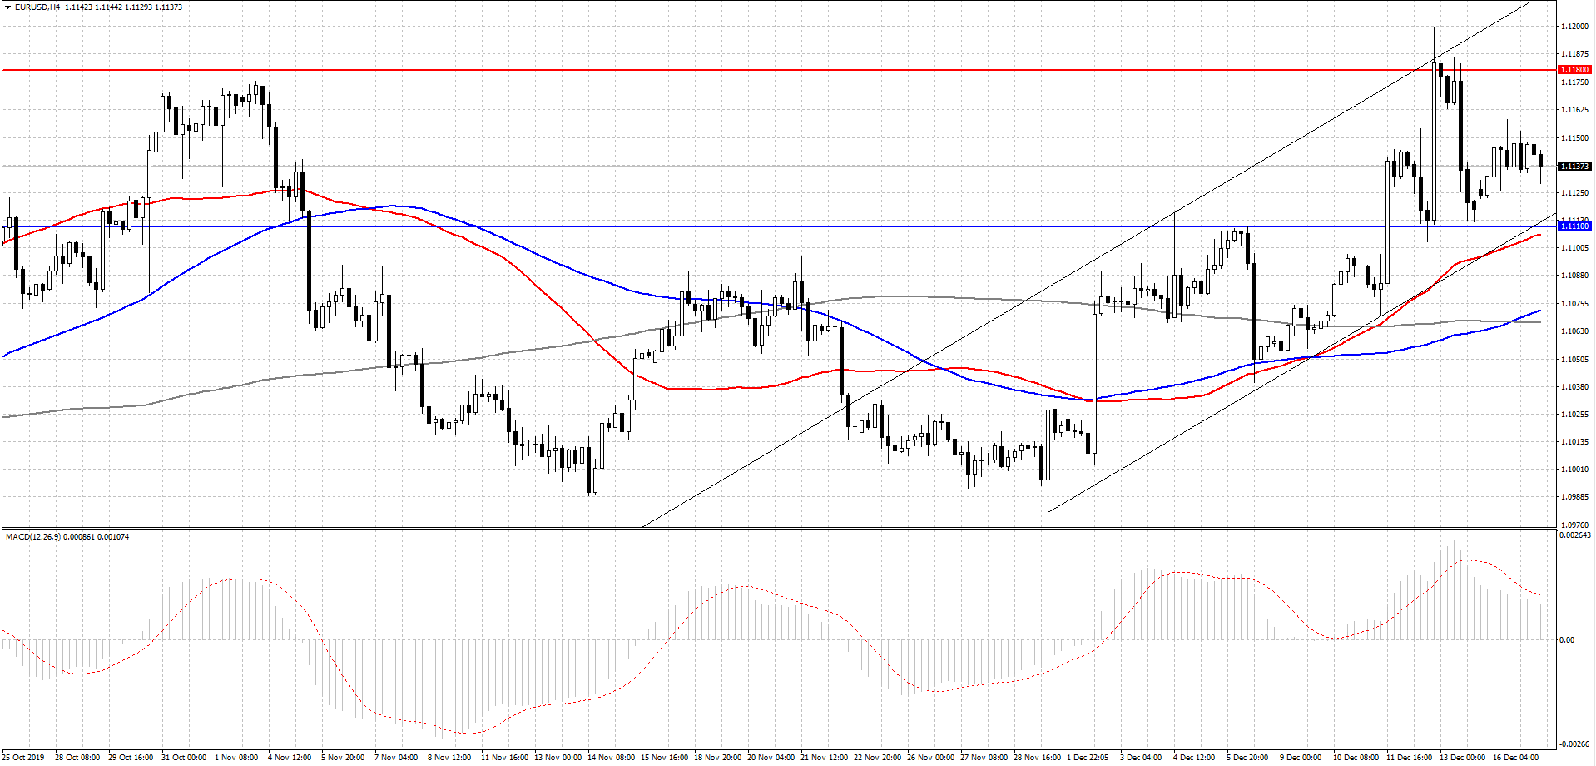Click the -0.00266 MACD scale label

[1576, 744]
